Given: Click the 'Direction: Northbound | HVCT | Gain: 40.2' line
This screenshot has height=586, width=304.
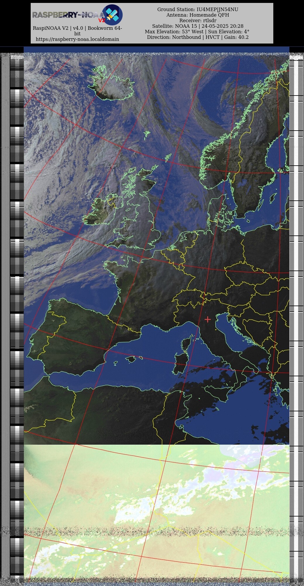Looking at the screenshot, I should (x=198, y=37).
